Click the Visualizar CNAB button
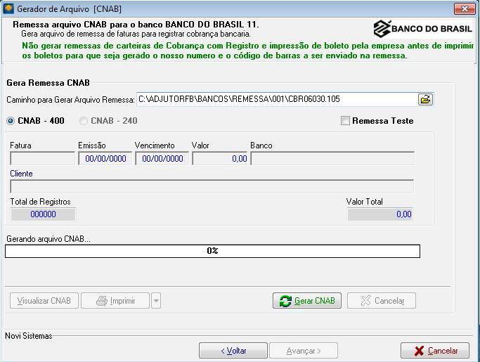Image resolution: width=480 pixels, height=362 pixels. click(x=44, y=301)
